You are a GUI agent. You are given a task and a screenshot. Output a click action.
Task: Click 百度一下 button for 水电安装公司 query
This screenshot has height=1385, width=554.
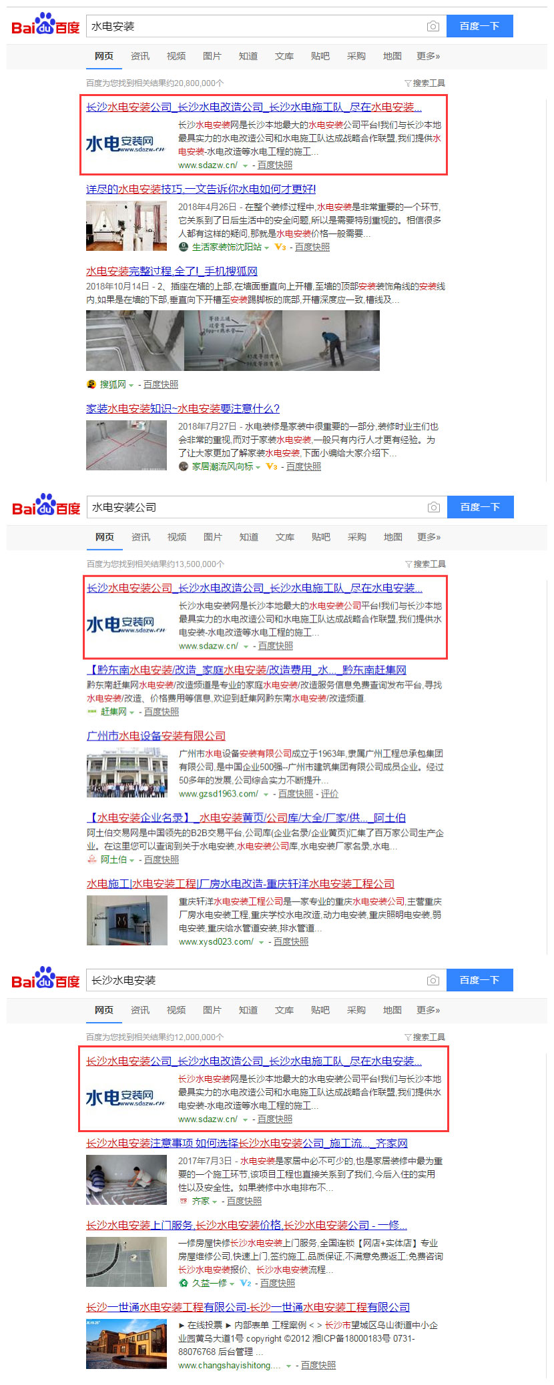tap(481, 507)
